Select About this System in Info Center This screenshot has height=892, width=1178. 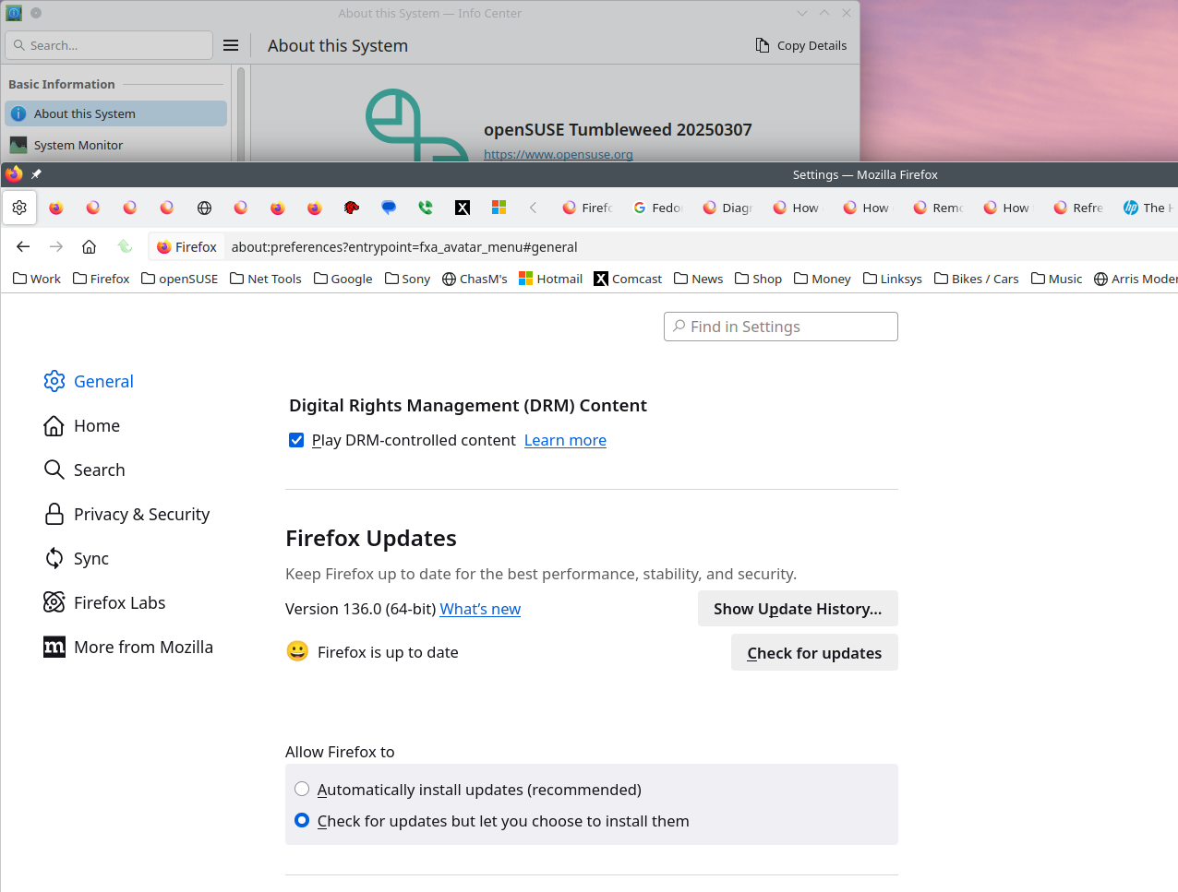115,113
